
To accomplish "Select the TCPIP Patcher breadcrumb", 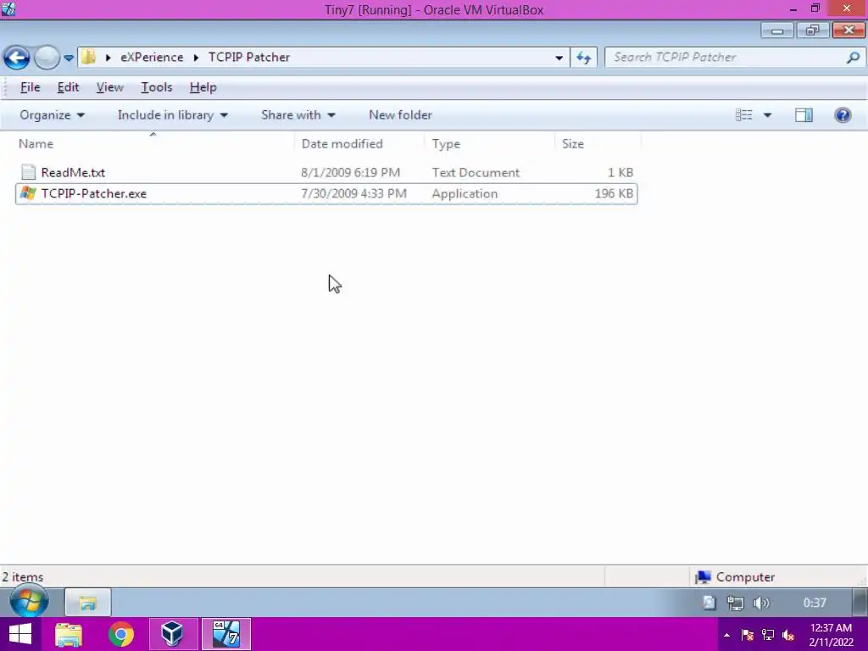I will point(249,58).
